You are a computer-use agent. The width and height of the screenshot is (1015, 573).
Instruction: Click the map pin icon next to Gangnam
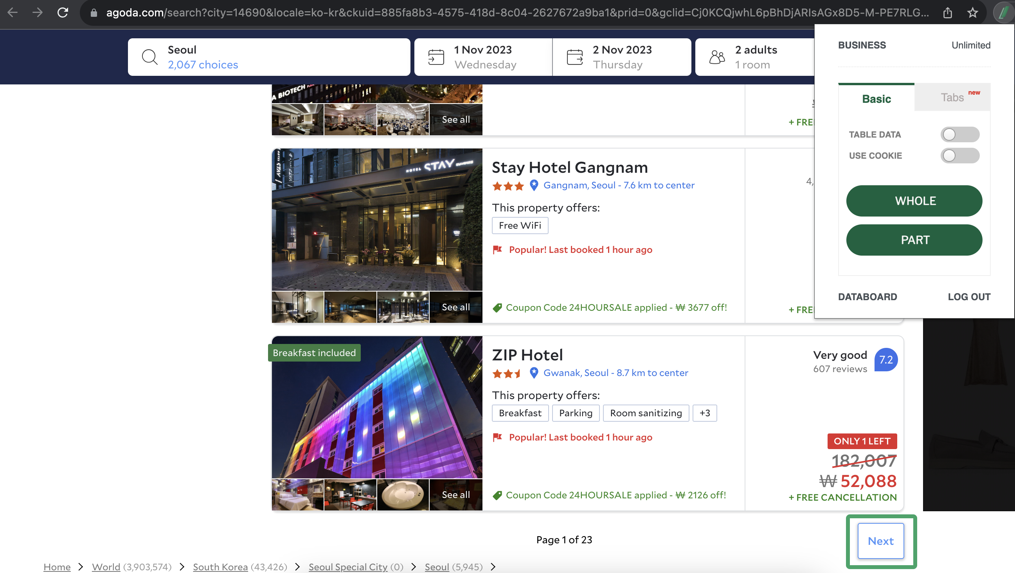[x=534, y=185]
